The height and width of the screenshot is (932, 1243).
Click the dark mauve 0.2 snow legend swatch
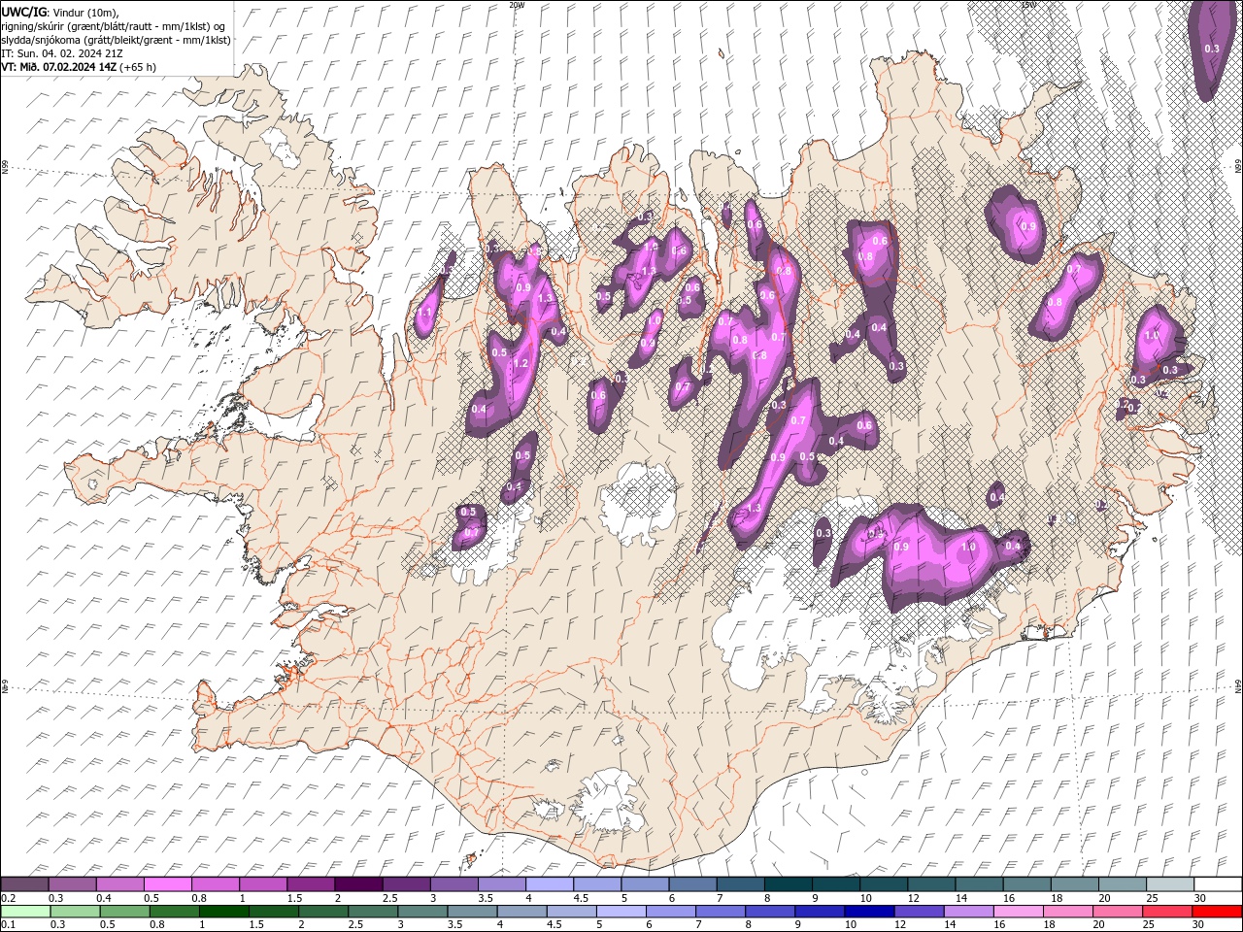25,884
